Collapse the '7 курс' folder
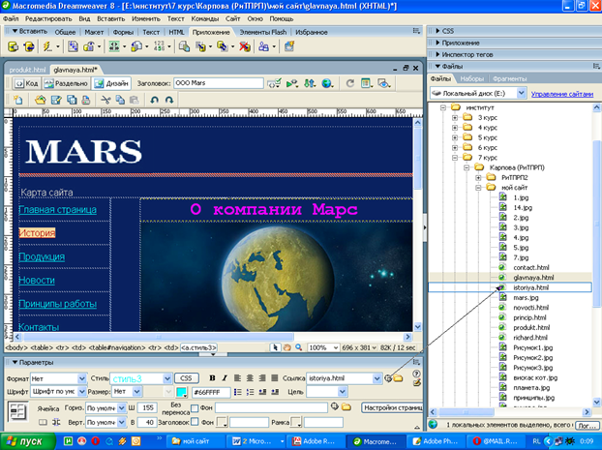 pyautogui.click(x=455, y=157)
